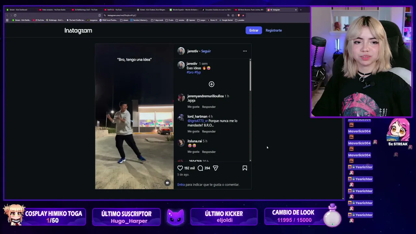Switch to the María Becerra YouTube tab

point(249,10)
